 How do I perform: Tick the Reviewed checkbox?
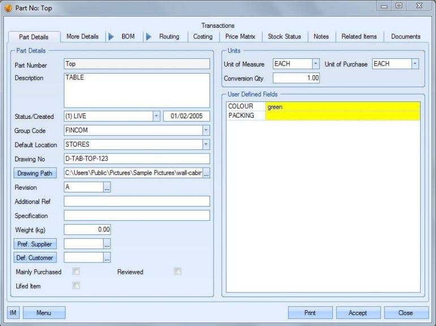click(177, 271)
